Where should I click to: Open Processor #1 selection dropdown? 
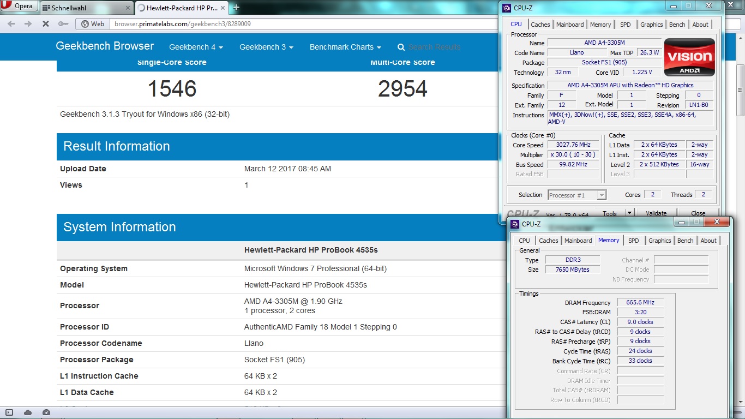click(577, 195)
